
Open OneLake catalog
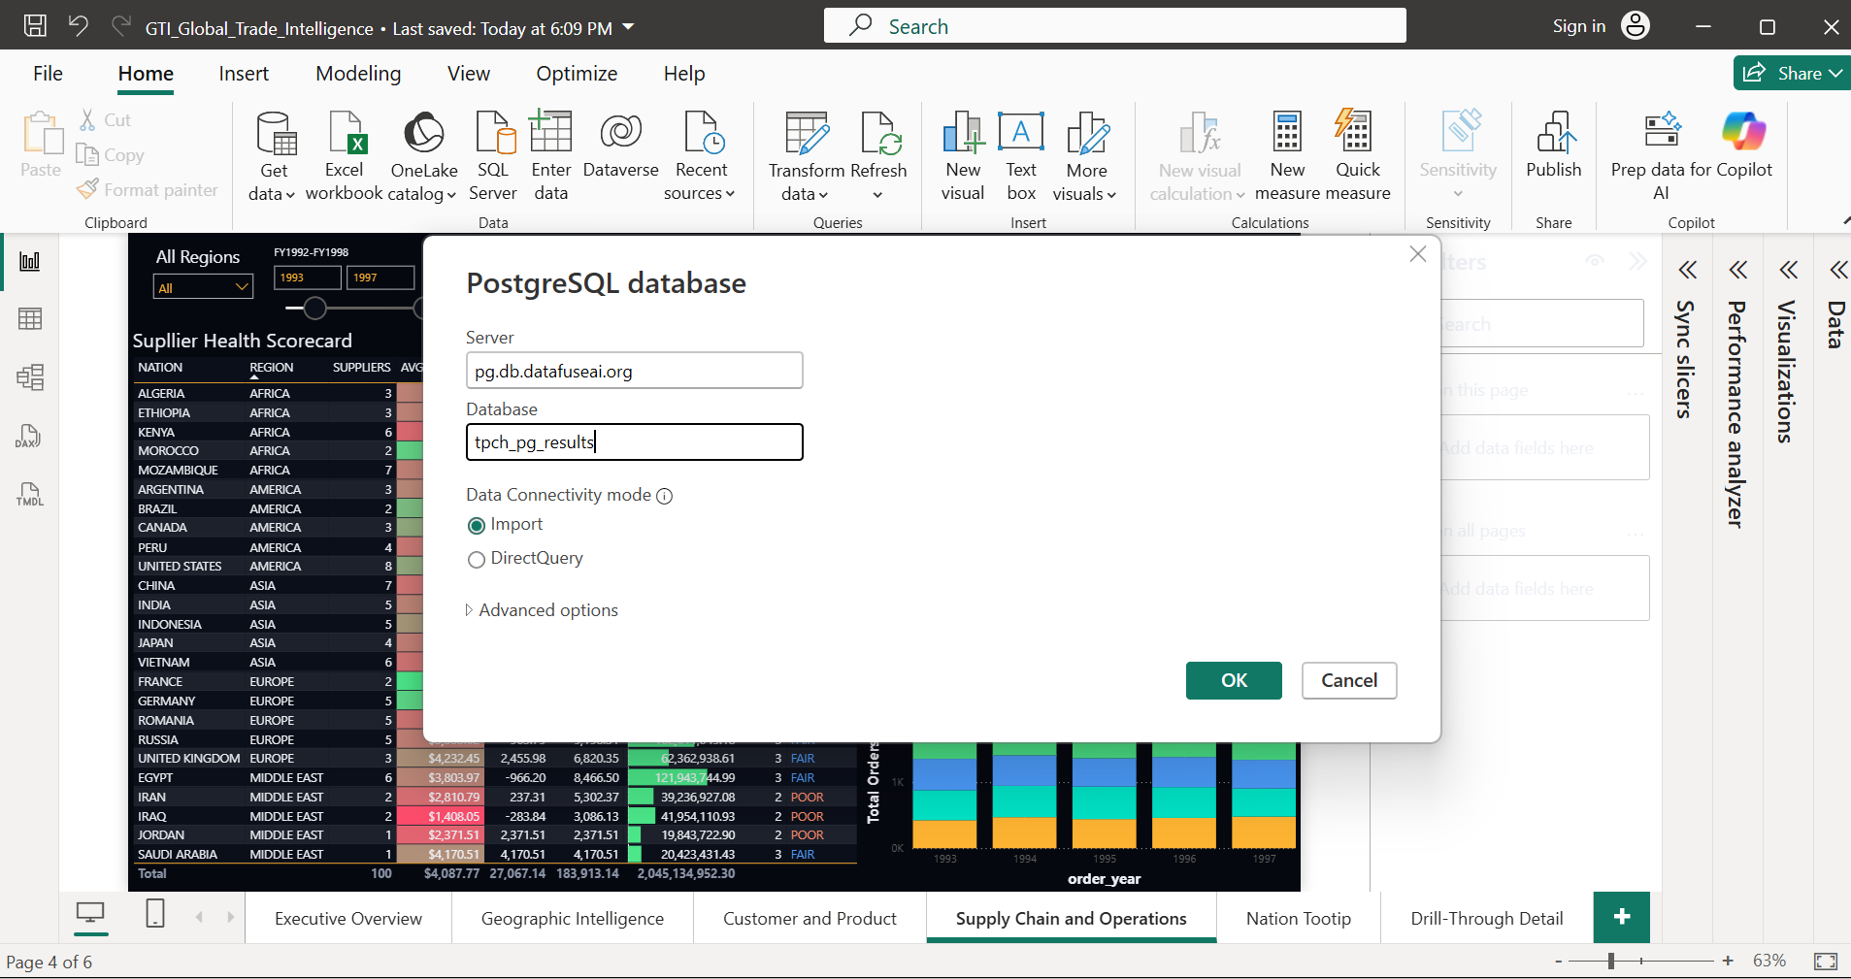pyautogui.click(x=423, y=155)
